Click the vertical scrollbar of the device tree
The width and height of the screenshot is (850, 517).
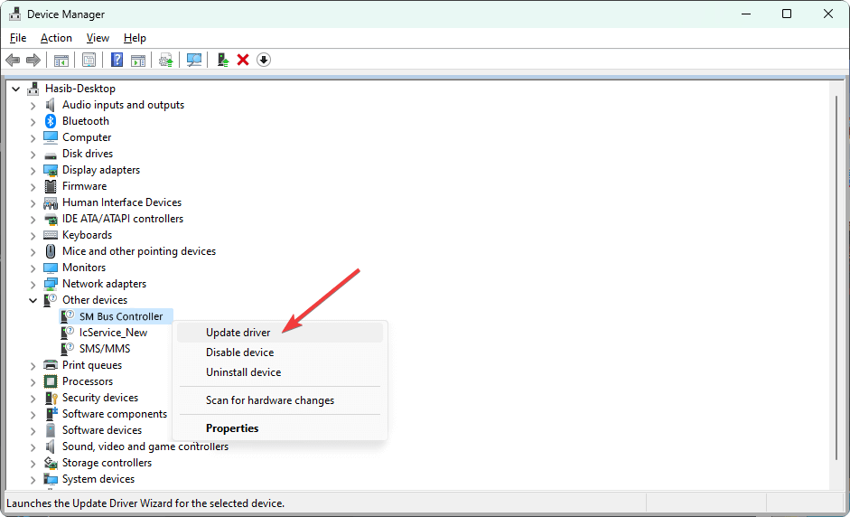coord(836,277)
